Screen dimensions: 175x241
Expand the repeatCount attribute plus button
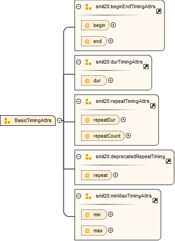(128, 135)
